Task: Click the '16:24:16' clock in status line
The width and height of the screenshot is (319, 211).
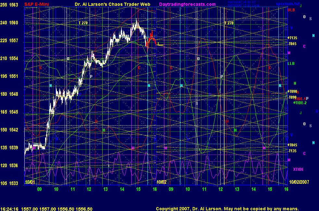Action: [9, 209]
